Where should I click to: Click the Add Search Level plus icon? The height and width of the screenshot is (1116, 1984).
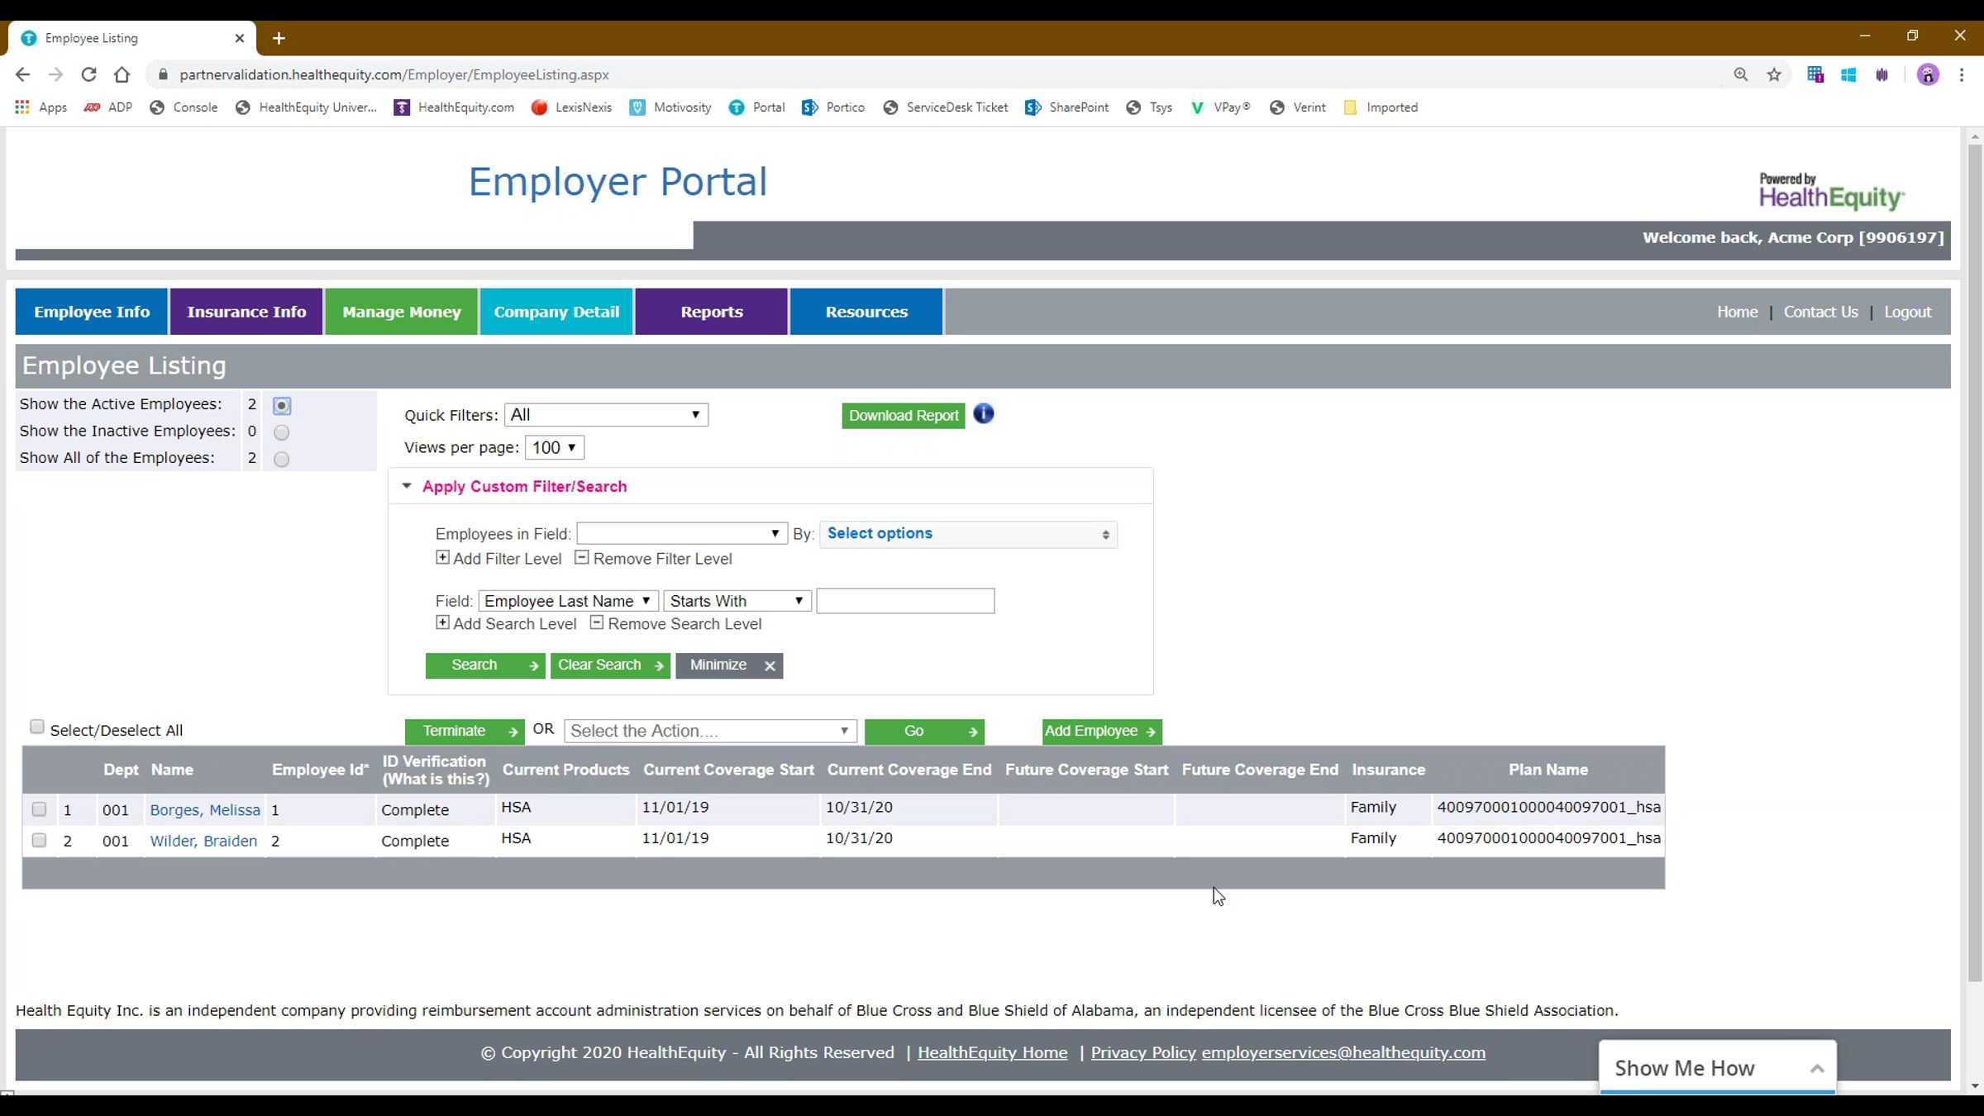click(x=442, y=622)
